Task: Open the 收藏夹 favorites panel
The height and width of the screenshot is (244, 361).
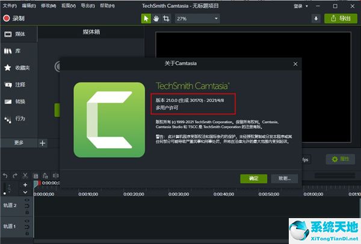Action: [19, 67]
